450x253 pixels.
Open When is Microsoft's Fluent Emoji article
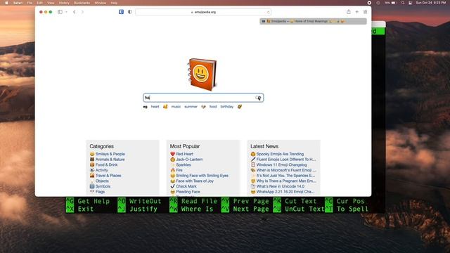[286, 170]
